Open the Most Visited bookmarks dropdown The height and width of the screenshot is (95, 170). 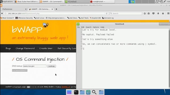click(7, 18)
